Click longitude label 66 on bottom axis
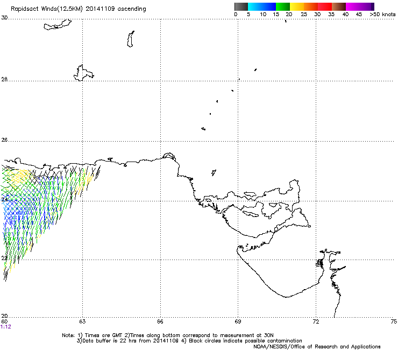 click(x=160, y=321)
